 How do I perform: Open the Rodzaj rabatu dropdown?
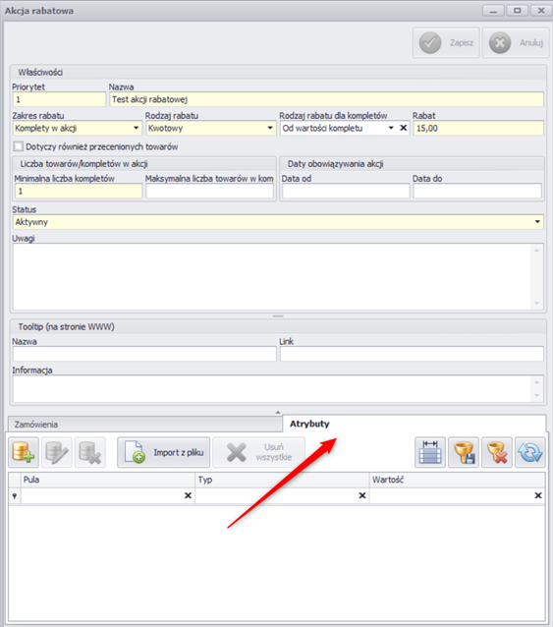click(x=270, y=128)
